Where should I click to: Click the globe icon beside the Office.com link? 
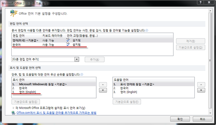[x=13, y=113]
